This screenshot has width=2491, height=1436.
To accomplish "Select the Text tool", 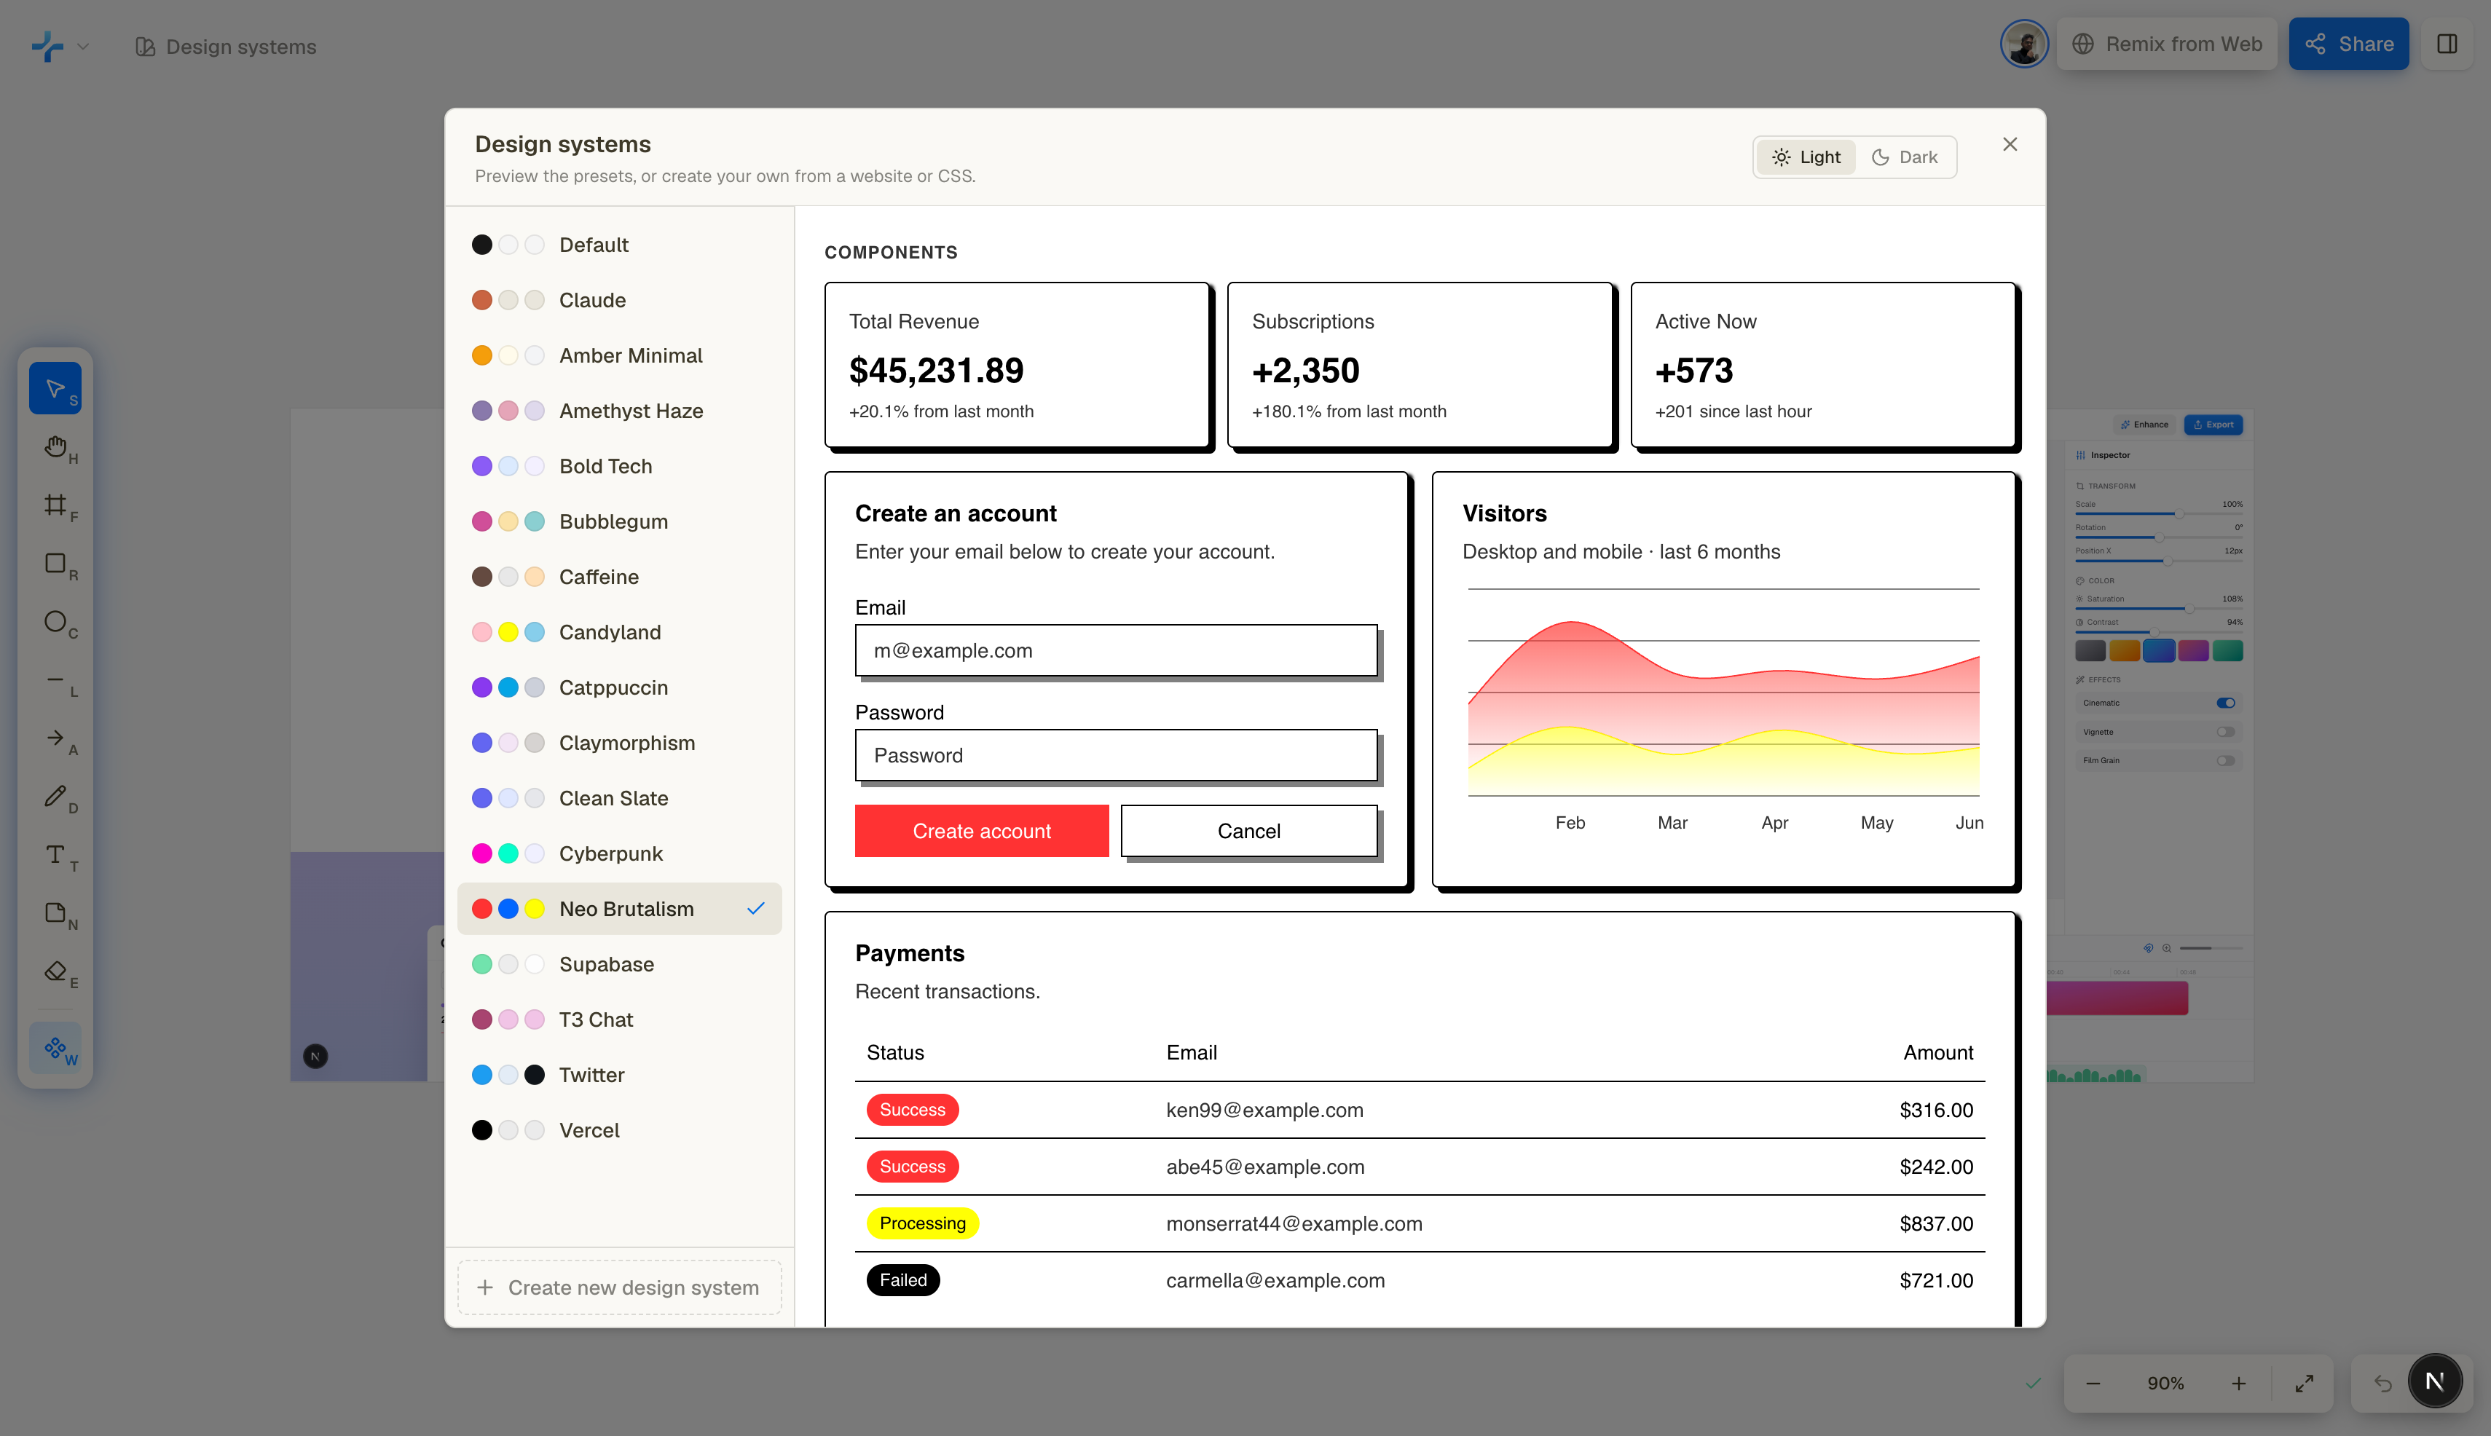I will 55,854.
